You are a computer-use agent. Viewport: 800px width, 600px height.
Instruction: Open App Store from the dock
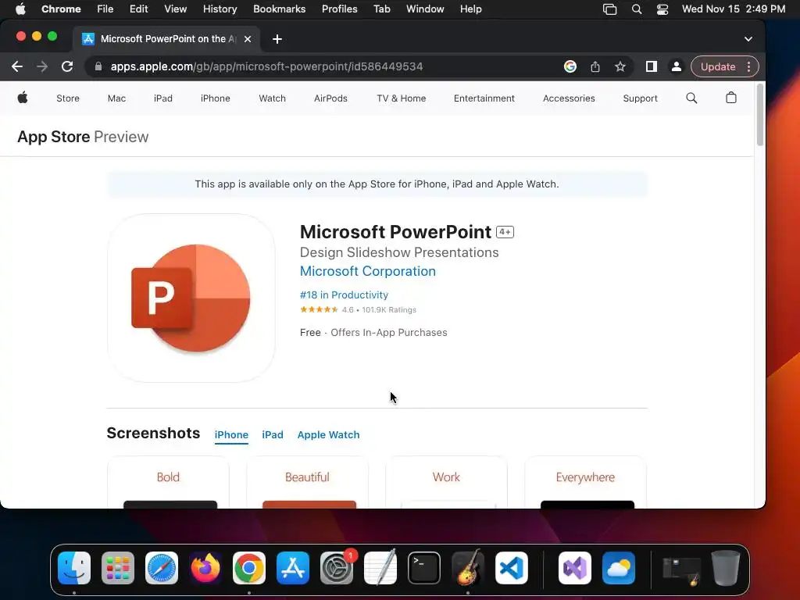click(x=293, y=568)
